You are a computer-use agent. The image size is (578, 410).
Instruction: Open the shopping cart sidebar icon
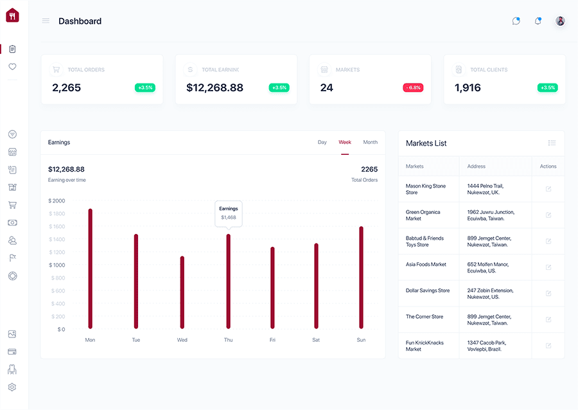coord(13,205)
